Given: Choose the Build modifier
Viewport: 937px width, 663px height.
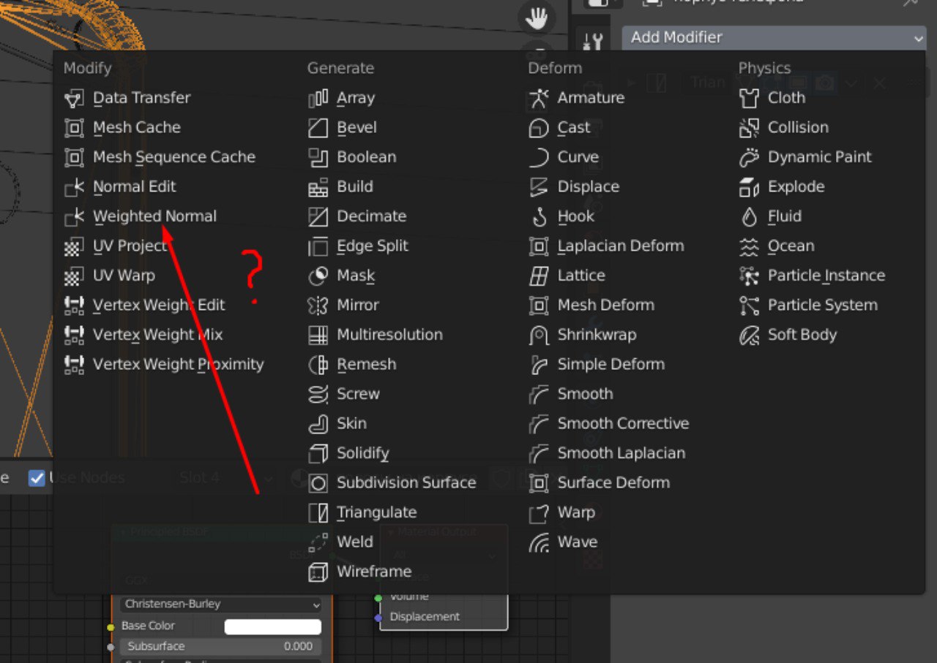Looking at the screenshot, I should tap(355, 187).
